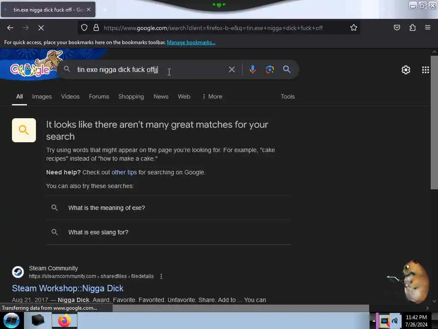Follow the 'other tips' link
The image size is (438, 329).
click(124, 172)
